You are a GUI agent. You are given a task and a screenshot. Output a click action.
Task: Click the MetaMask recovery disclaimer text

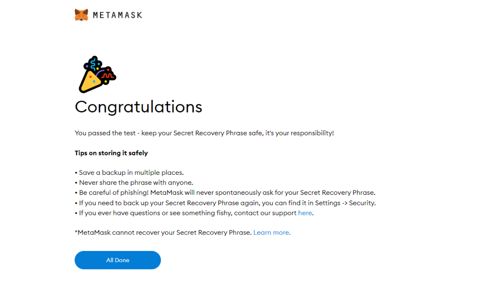tap(163, 232)
